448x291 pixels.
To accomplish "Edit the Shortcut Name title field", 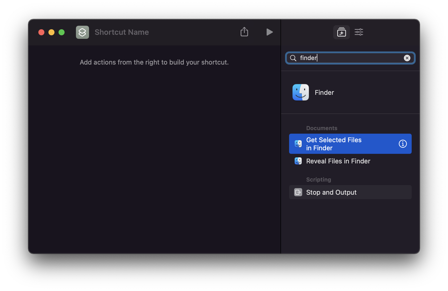I will 122,32.
